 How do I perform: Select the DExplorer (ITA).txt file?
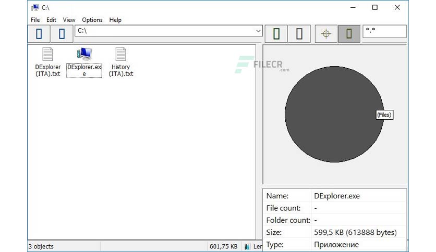(47, 62)
